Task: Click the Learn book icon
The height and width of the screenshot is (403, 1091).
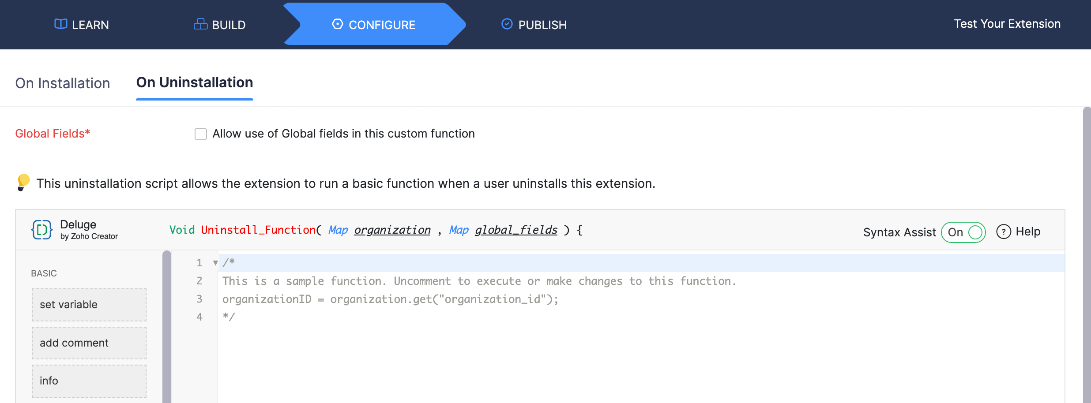Action: pyautogui.click(x=60, y=24)
